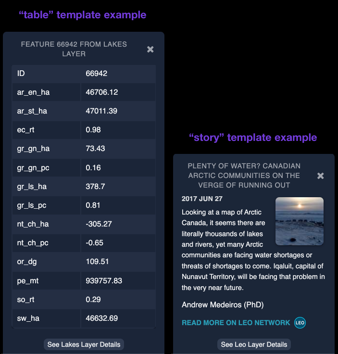Click the story date 2017 JUN 27

tap(202, 199)
